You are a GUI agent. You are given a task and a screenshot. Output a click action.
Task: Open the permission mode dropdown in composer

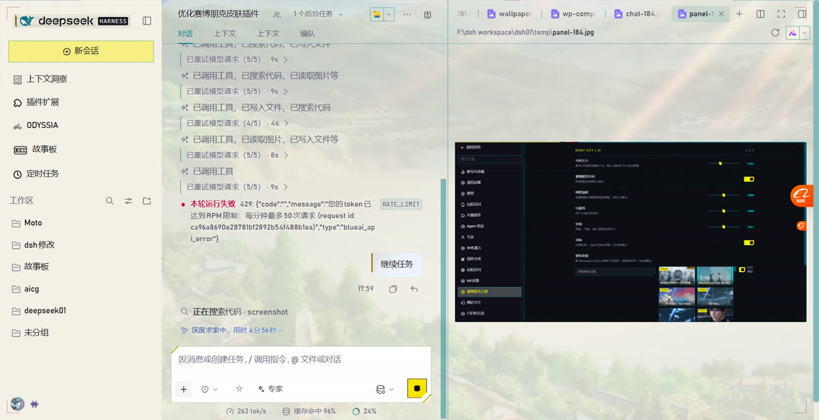[210, 389]
